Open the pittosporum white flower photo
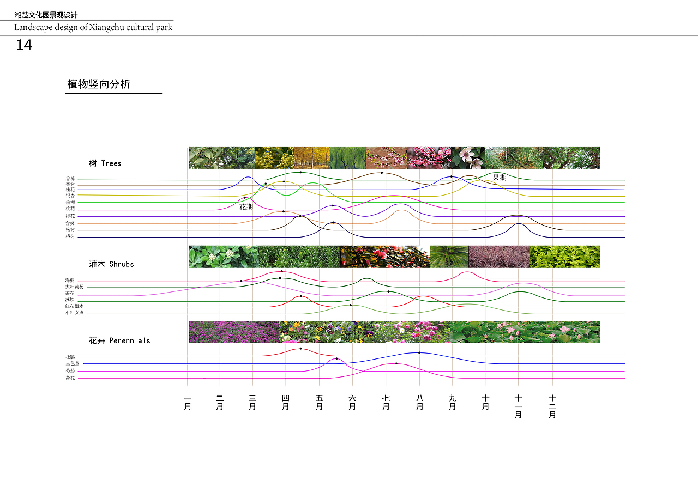The width and height of the screenshot is (698, 493). point(224,257)
